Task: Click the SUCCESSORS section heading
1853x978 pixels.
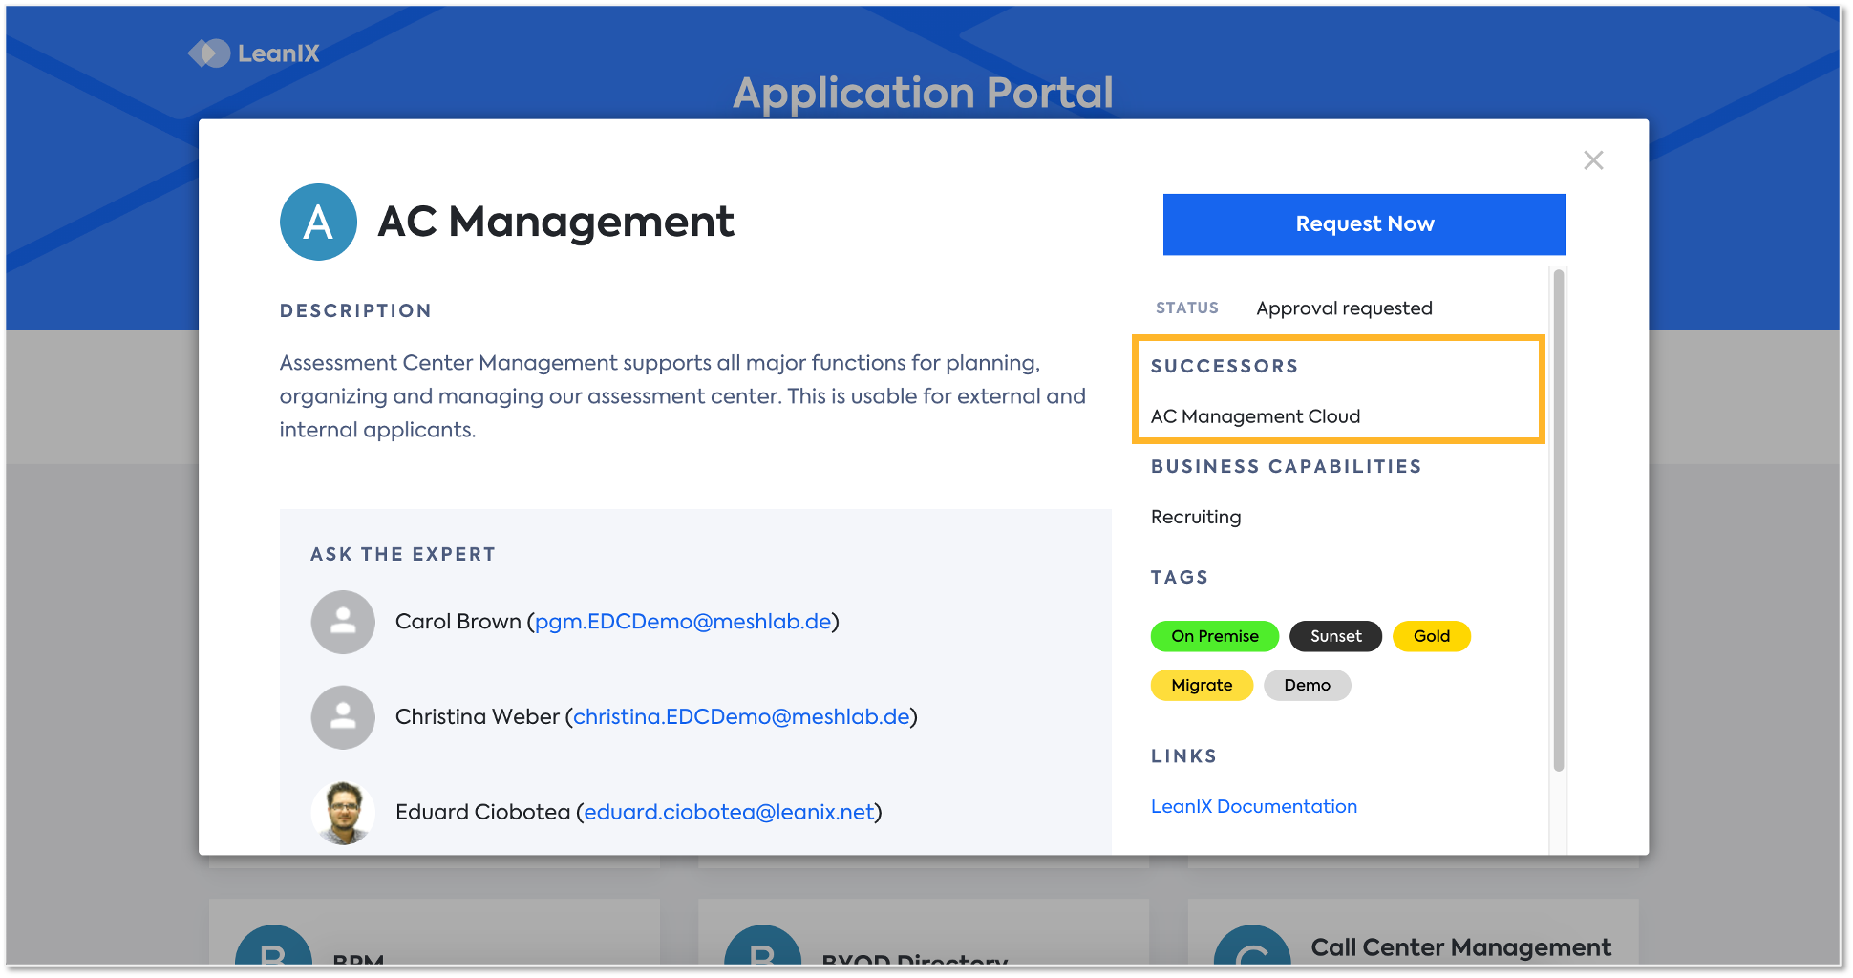Action: coord(1225,367)
